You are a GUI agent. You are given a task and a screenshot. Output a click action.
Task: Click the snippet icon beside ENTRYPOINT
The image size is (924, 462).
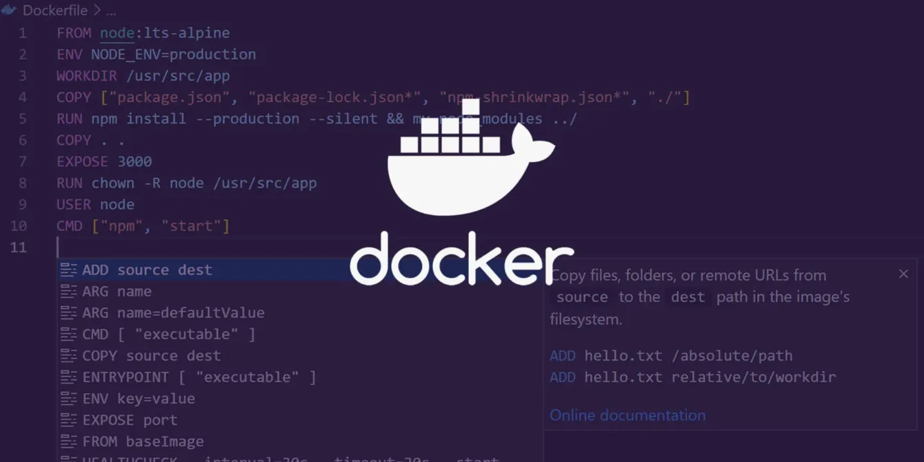tap(69, 376)
